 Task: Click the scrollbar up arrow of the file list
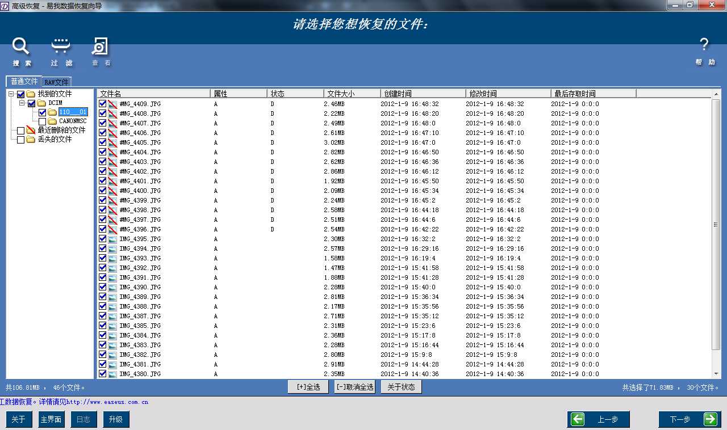[716, 94]
